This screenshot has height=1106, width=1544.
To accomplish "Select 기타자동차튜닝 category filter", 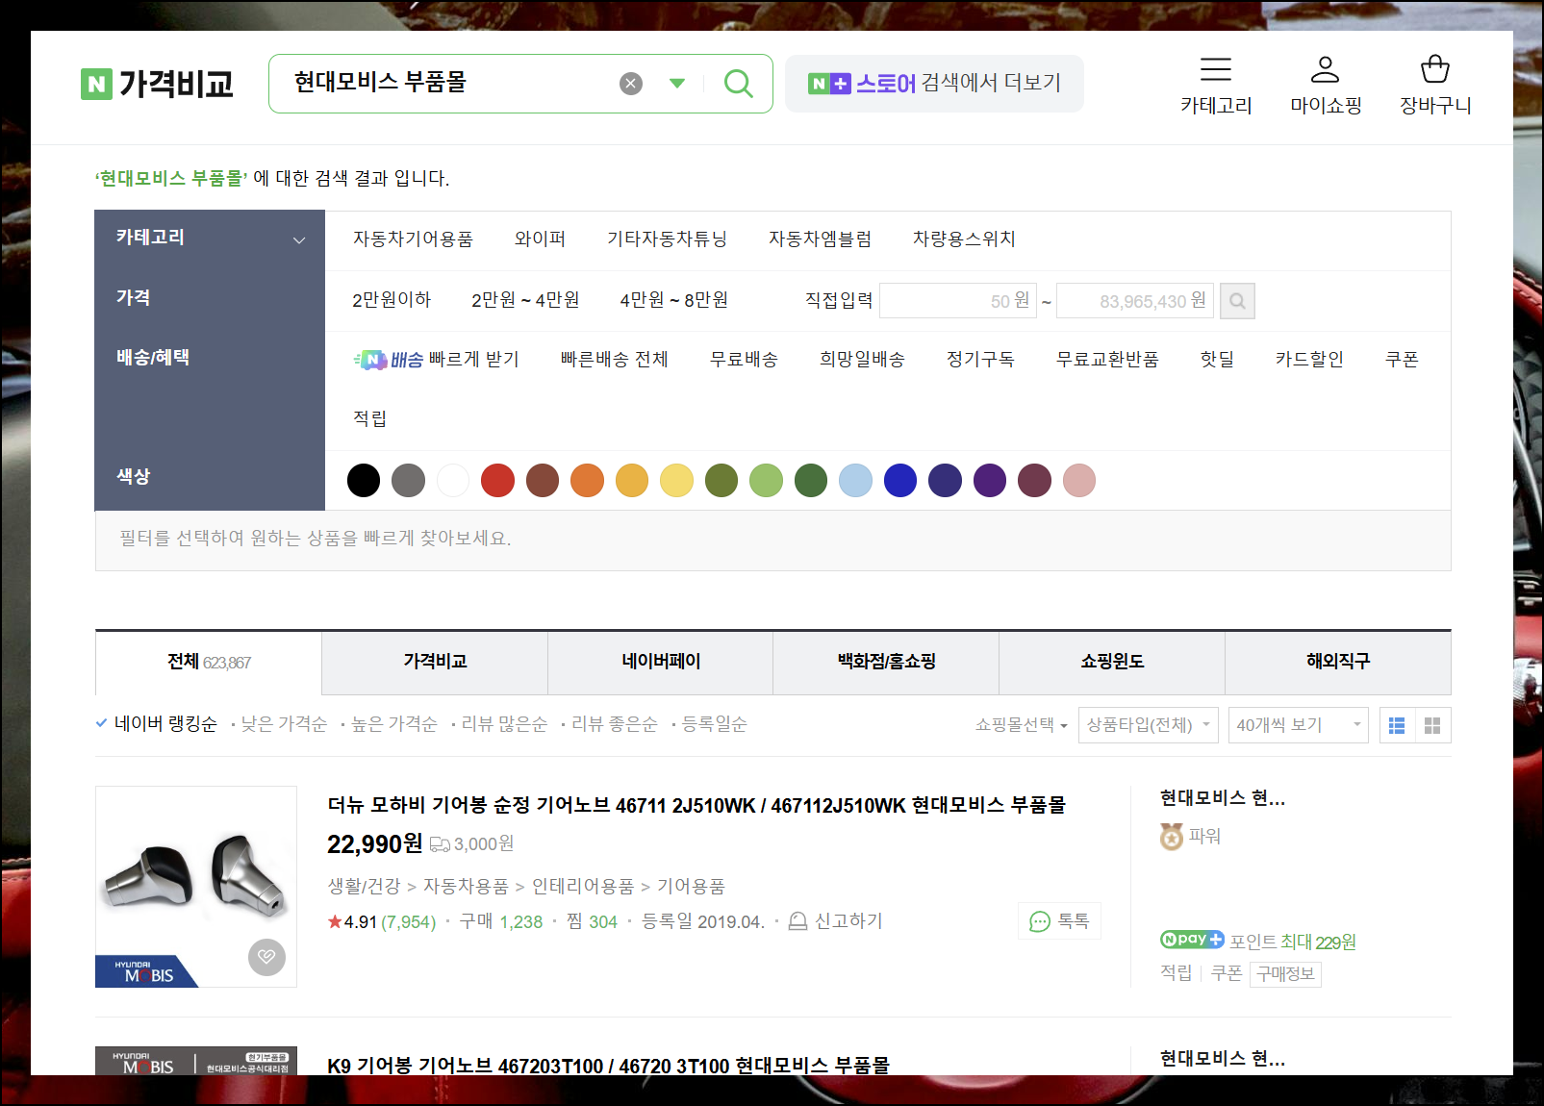I will pyautogui.click(x=667, y=239).
